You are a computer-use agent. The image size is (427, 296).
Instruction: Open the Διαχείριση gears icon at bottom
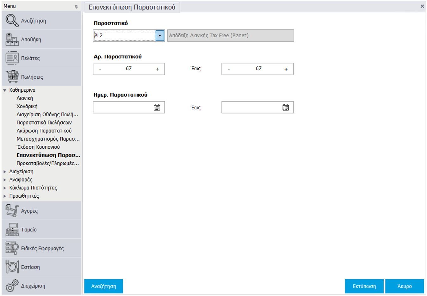12,286
